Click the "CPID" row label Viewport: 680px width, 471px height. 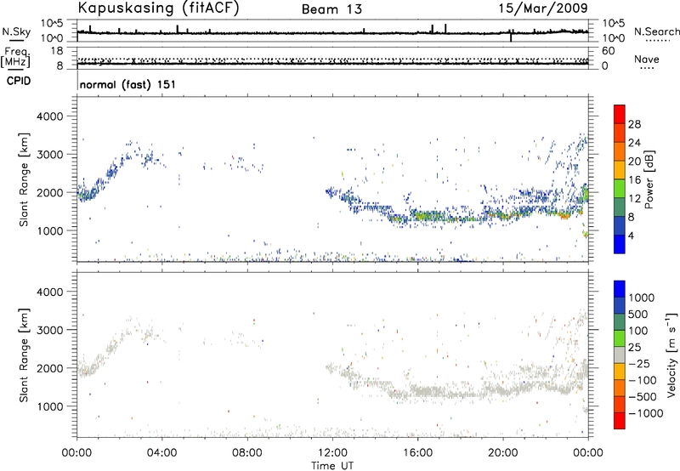[19, 81]
